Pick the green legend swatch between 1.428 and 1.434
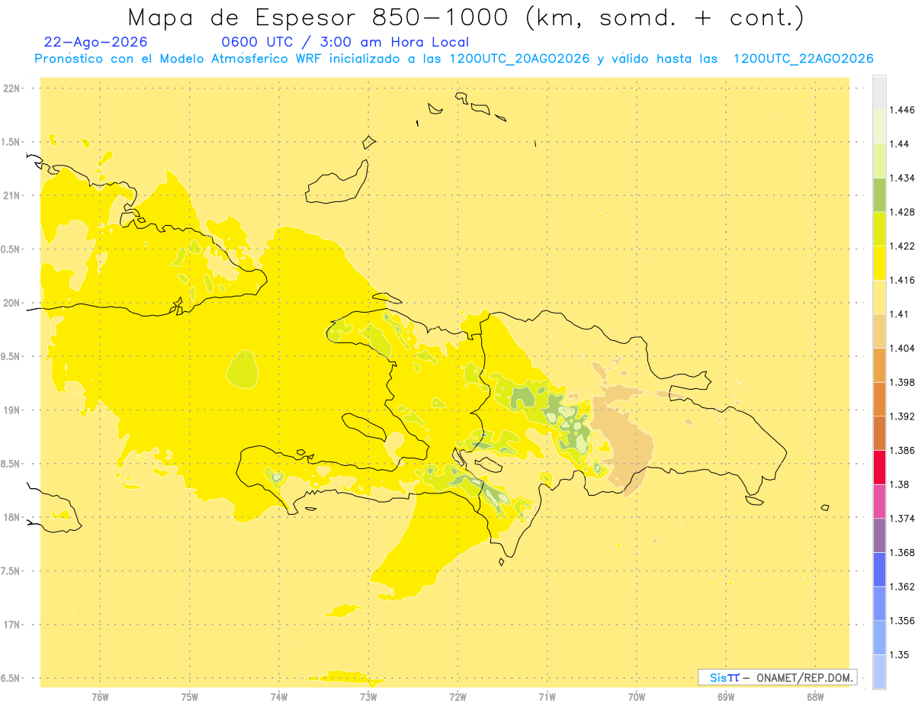The width and height of the screenshot is (915, 707). pyautogui.click(x=879, y=194)
